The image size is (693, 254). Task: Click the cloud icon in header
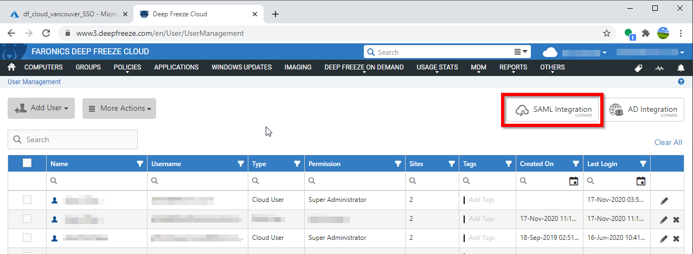point(550,52)
